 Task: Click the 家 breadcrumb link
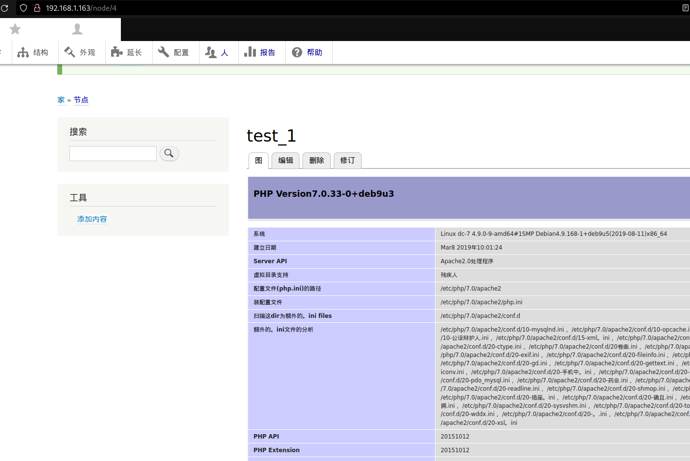click(x=61, y=99)
